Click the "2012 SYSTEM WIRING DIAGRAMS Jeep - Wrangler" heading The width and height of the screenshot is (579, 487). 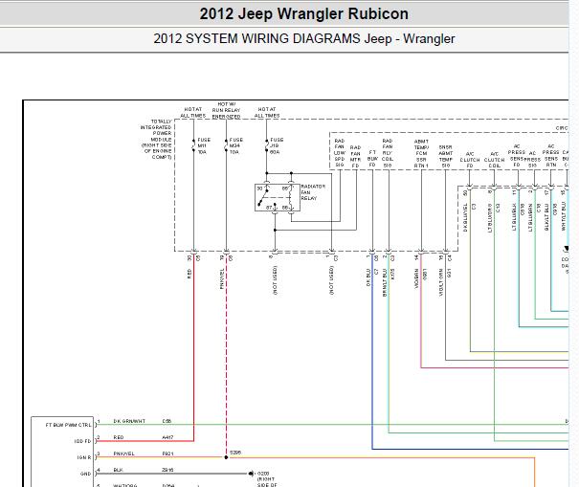[x=304, y=39]
